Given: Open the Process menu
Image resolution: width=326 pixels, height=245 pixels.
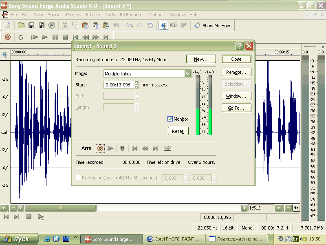Looking at the screenshot, I should point(74,15).
